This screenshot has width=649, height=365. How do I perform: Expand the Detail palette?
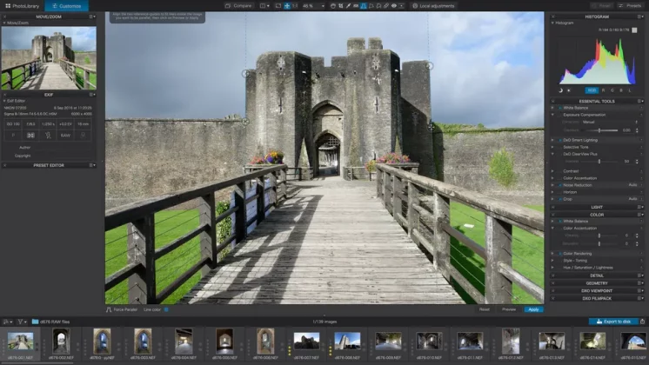coord(597,275)
